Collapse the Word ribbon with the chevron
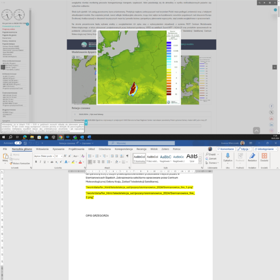The width and height of the screenshot is (280, 280). (x=277, y=168)
